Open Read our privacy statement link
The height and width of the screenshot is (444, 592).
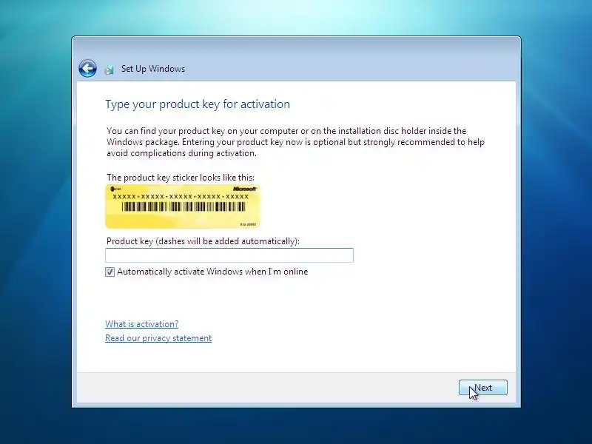[158, 338]
